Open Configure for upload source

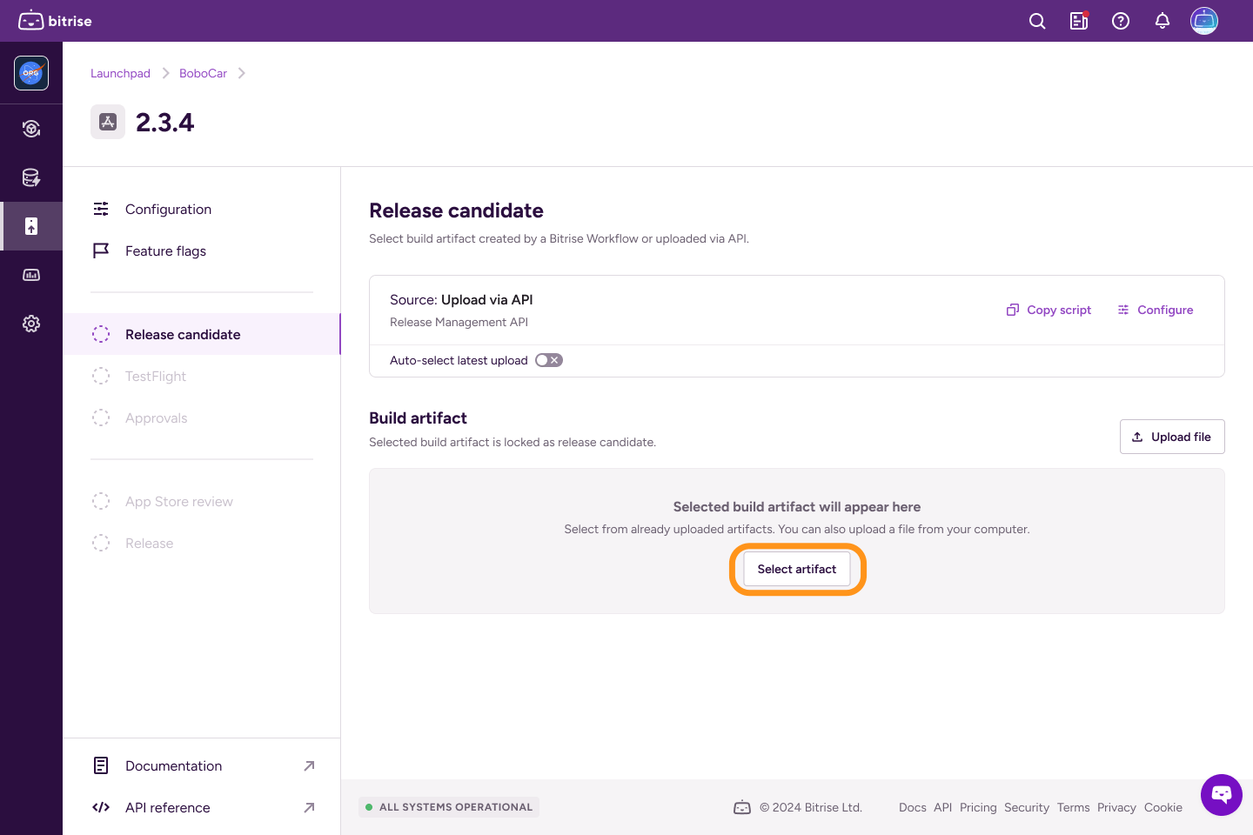pyautogui.click(x=1156, y=311)
